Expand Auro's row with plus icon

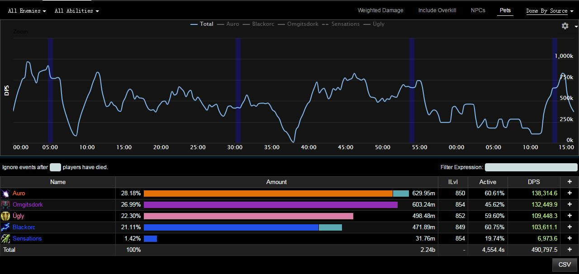pos(570,193)
